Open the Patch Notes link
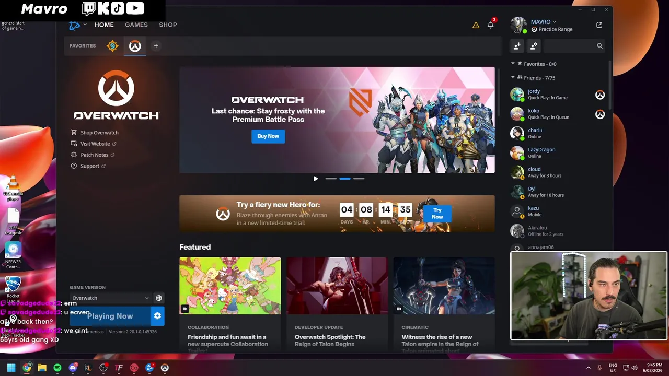Viewport: 669px width, 376px height. (x=93, y=155)
